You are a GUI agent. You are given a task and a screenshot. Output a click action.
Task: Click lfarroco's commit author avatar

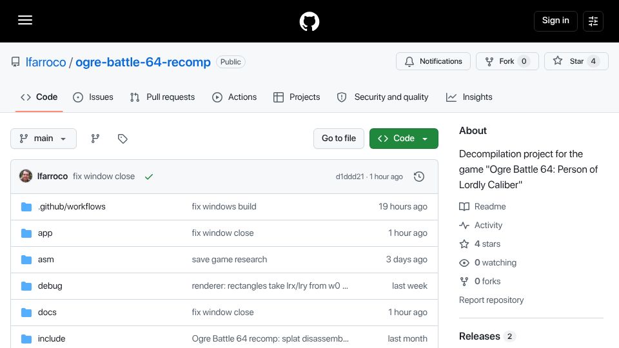[26, 176]
